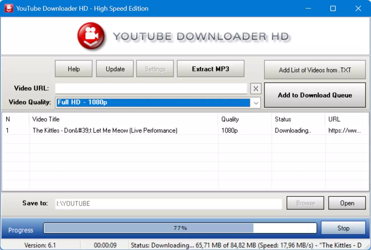
Task: Click the Browse button
Action: (305, 203)
